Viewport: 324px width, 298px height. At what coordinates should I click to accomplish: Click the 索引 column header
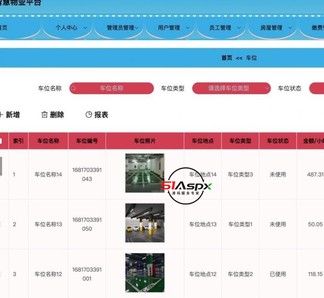click(x=18, y=141)
